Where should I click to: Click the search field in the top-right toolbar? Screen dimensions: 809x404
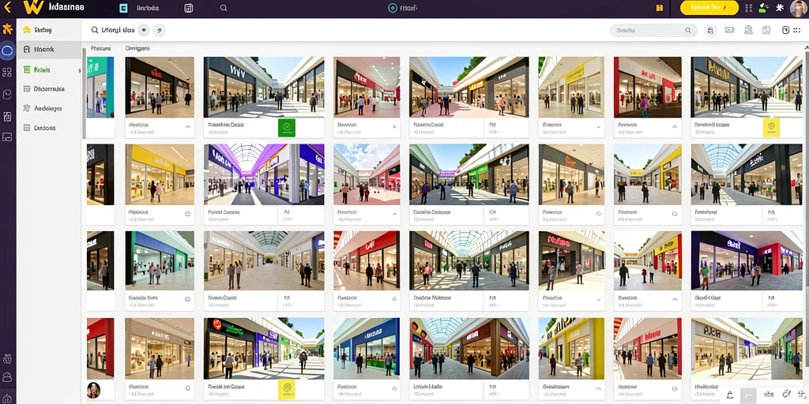[653, 31]
